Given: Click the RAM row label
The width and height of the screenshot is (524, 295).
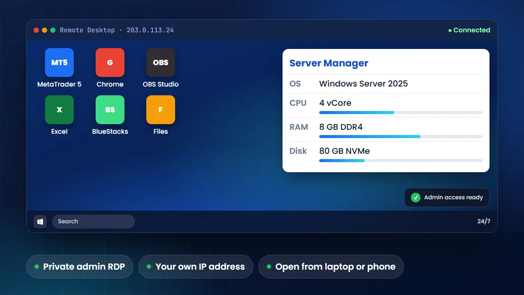Looking at the screenshot, I should pos(299,127).
